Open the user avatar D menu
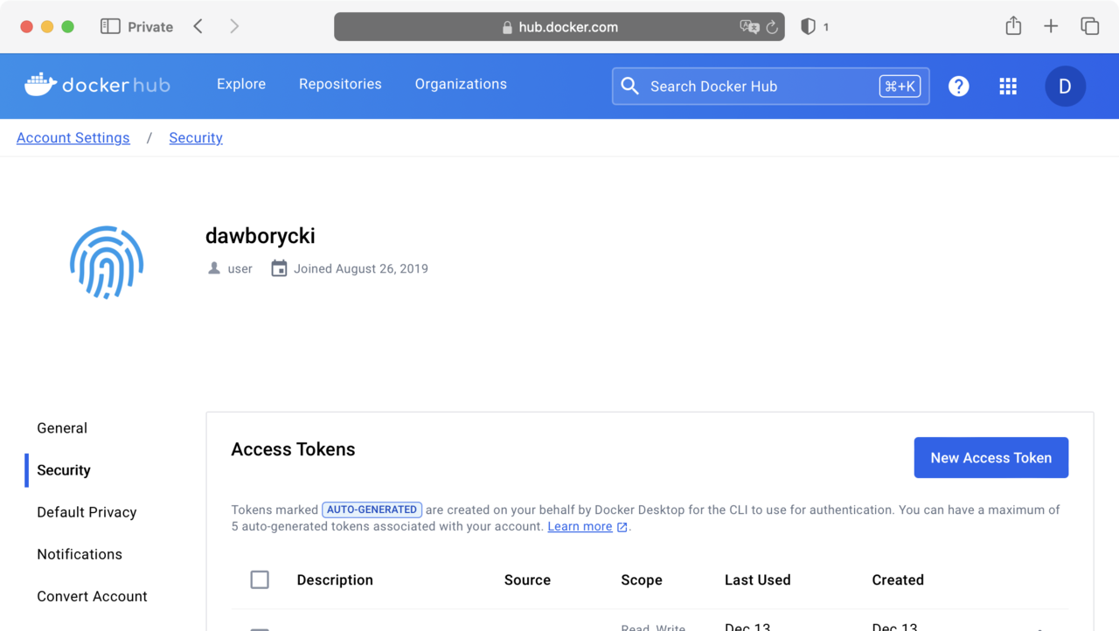 (x=1065, y=86)
